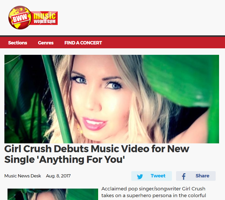
Task: Click the Facebook f icon
Action: 184,176
